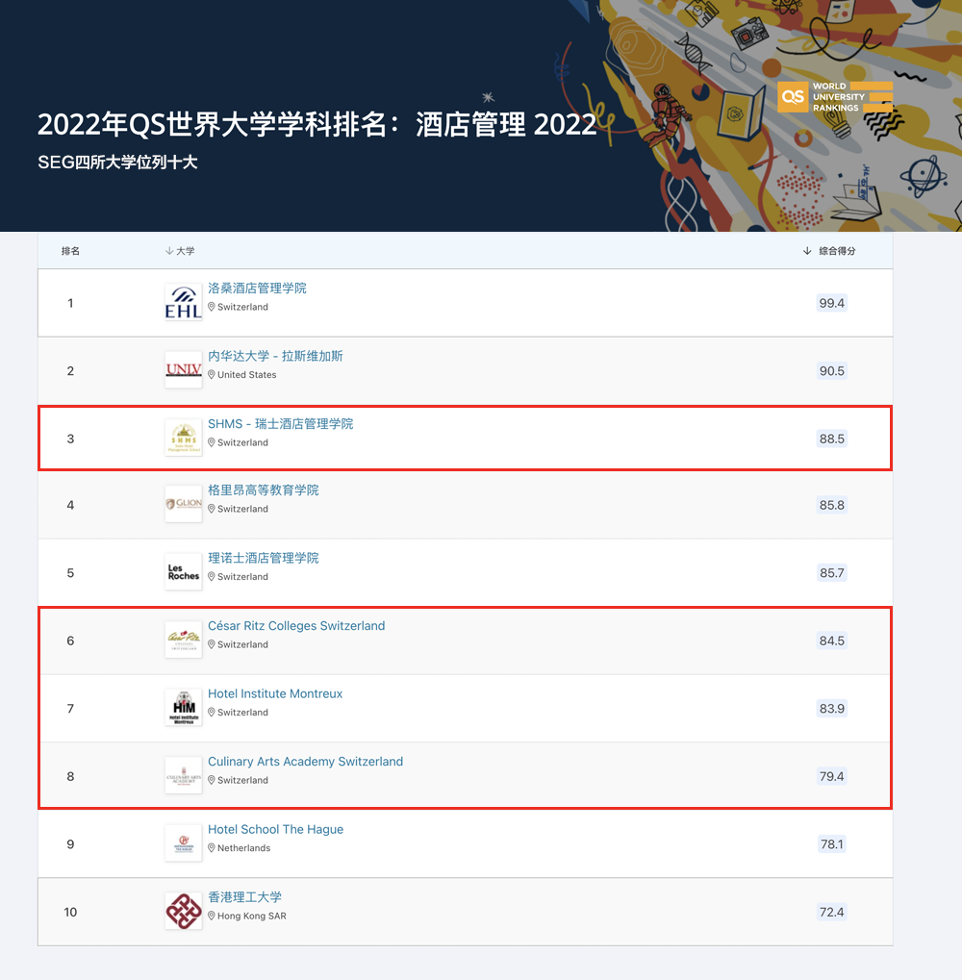Click the location pin beside Hong Kong SAR
962x980 pixels.
point(212,916)
